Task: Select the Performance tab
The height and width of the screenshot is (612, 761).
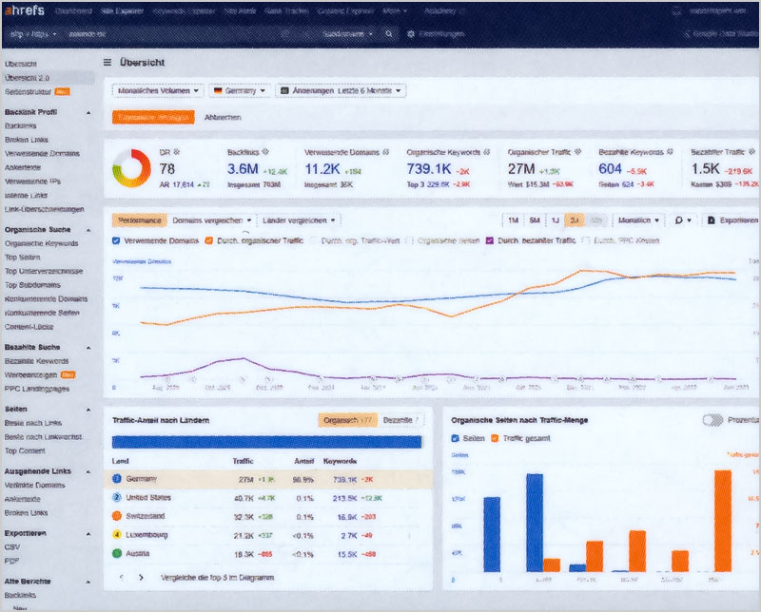Action: 139,220
